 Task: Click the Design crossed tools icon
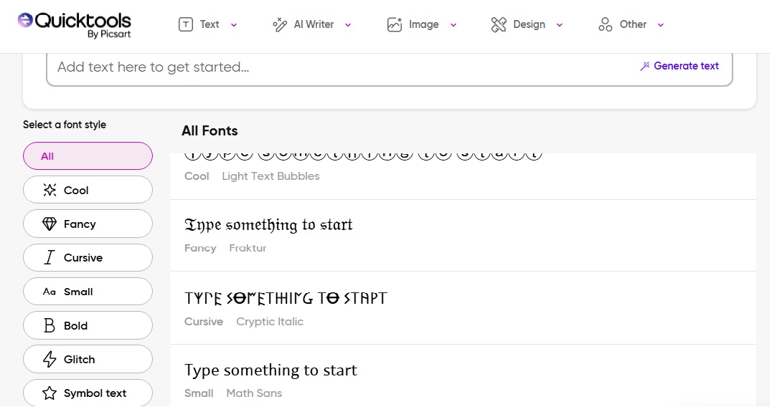point(499,24)
